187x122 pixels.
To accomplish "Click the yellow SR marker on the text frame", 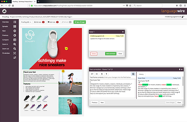I will tap(63, 71).
